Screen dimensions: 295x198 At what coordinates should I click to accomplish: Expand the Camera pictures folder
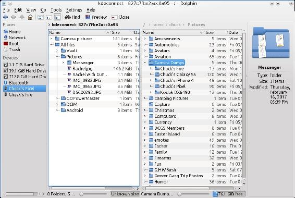click(x=51, y=39)
